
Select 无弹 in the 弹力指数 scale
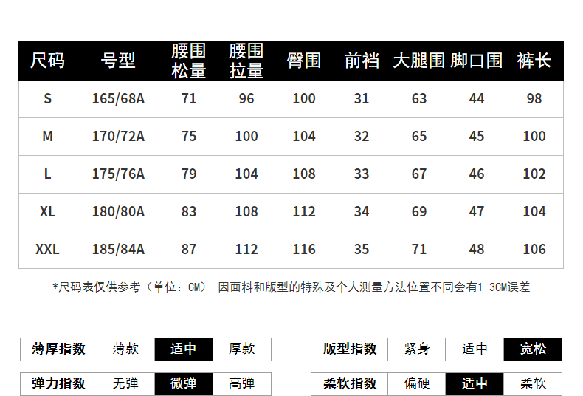[x=125, y=383]
